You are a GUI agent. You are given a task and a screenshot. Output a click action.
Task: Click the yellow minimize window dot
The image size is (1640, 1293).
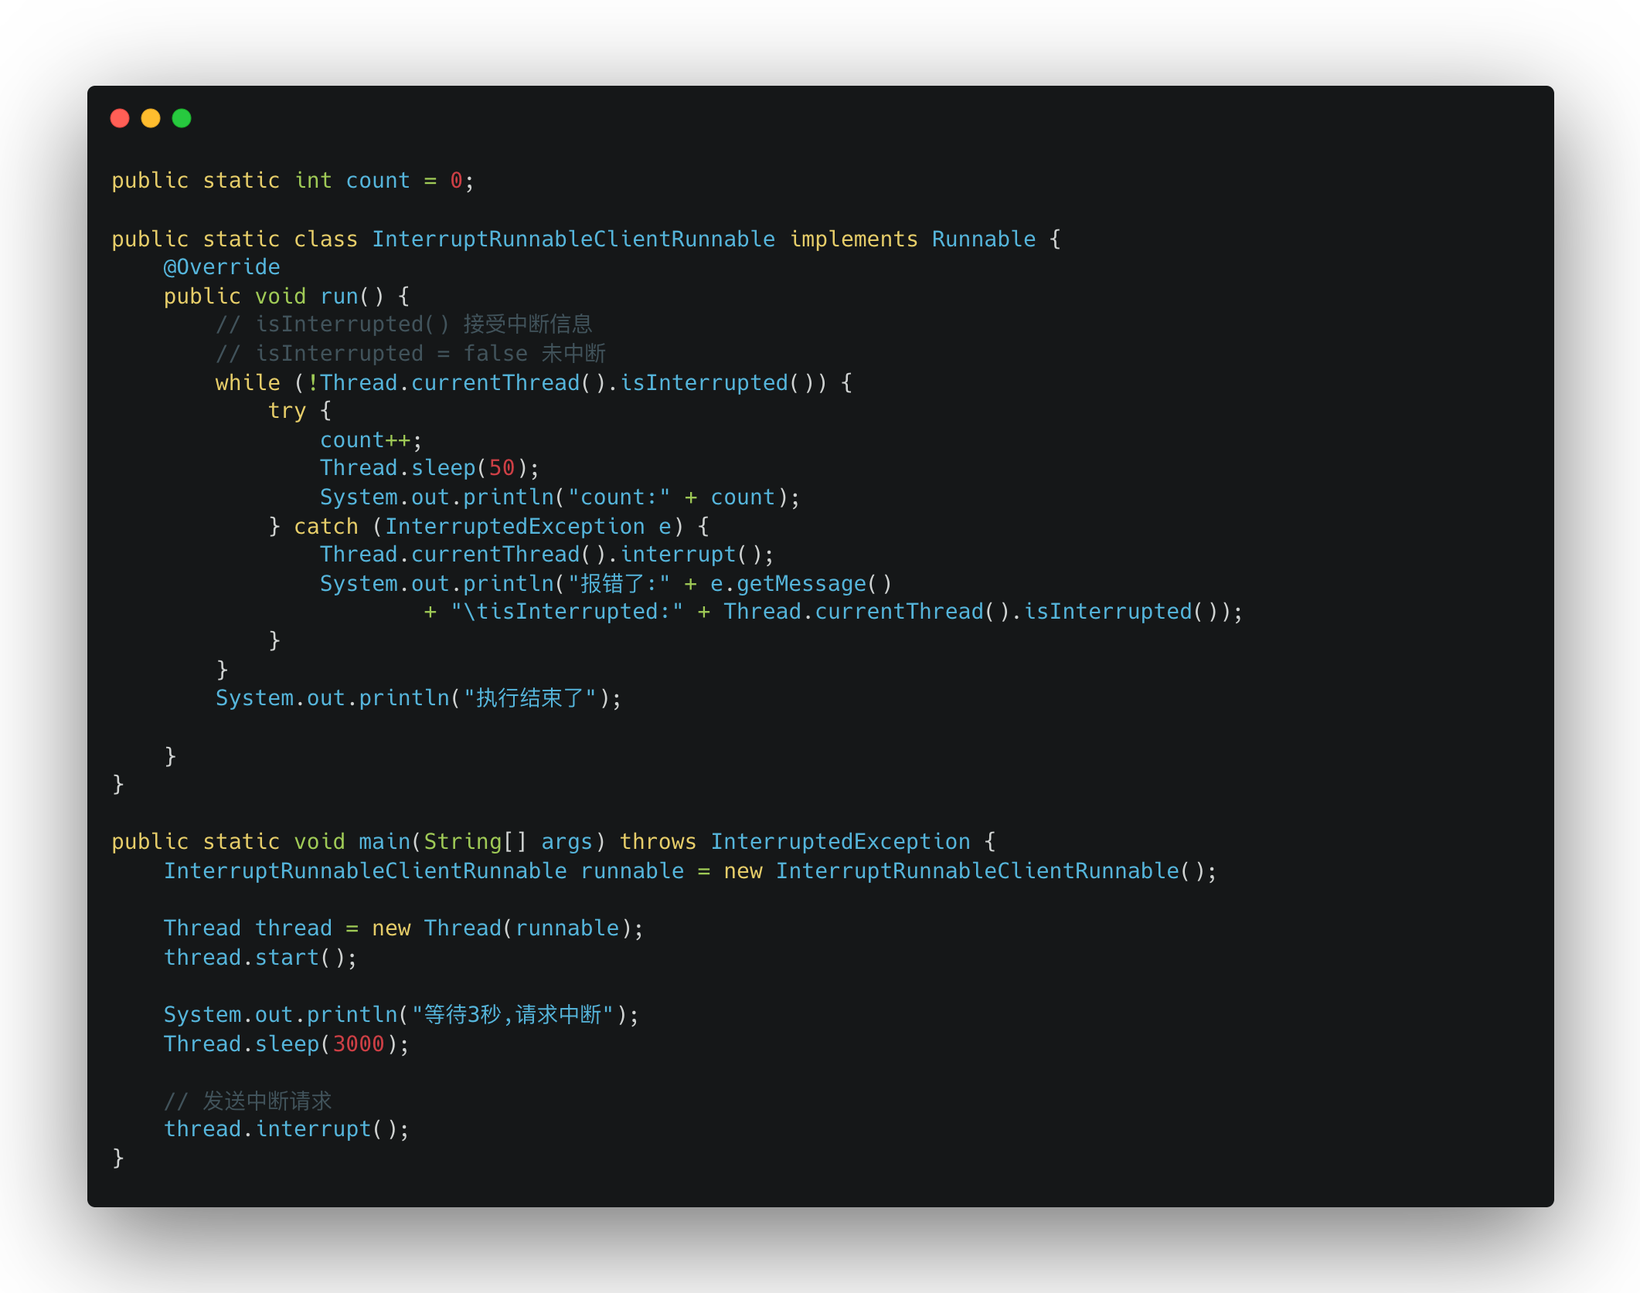[x=151, y=118]
